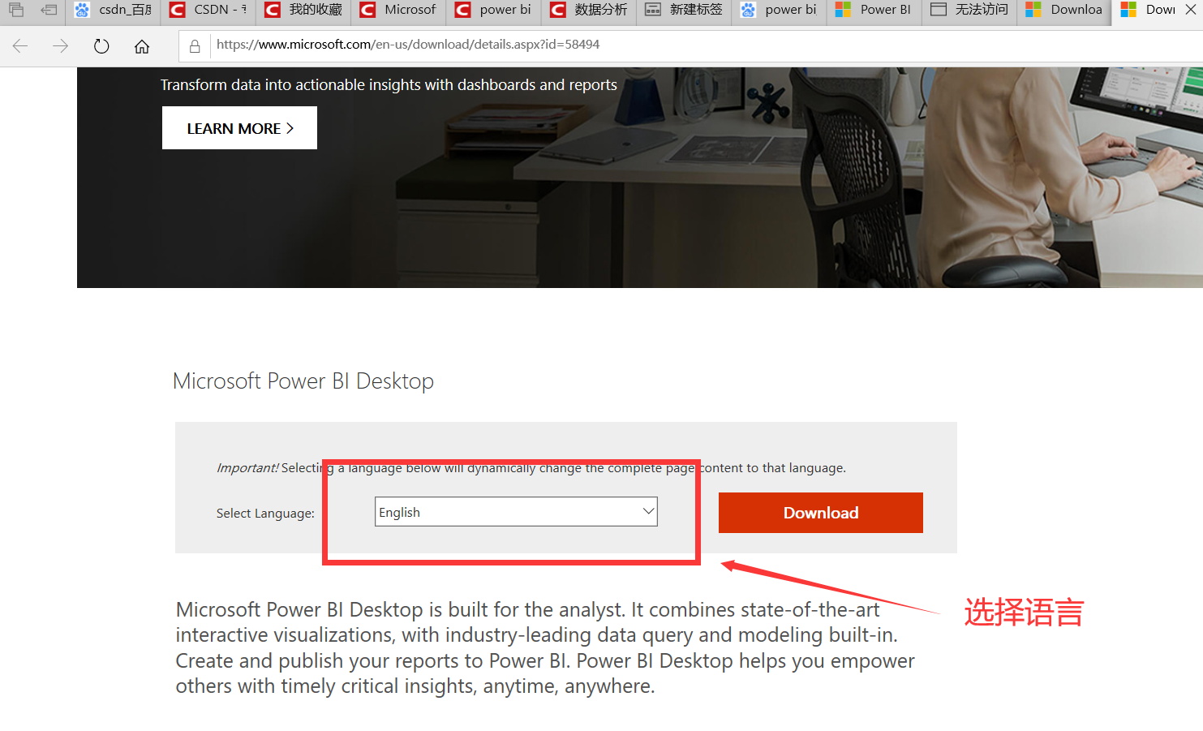
Task: Click the 'Select Language:' label
Action: click(265, 514)
